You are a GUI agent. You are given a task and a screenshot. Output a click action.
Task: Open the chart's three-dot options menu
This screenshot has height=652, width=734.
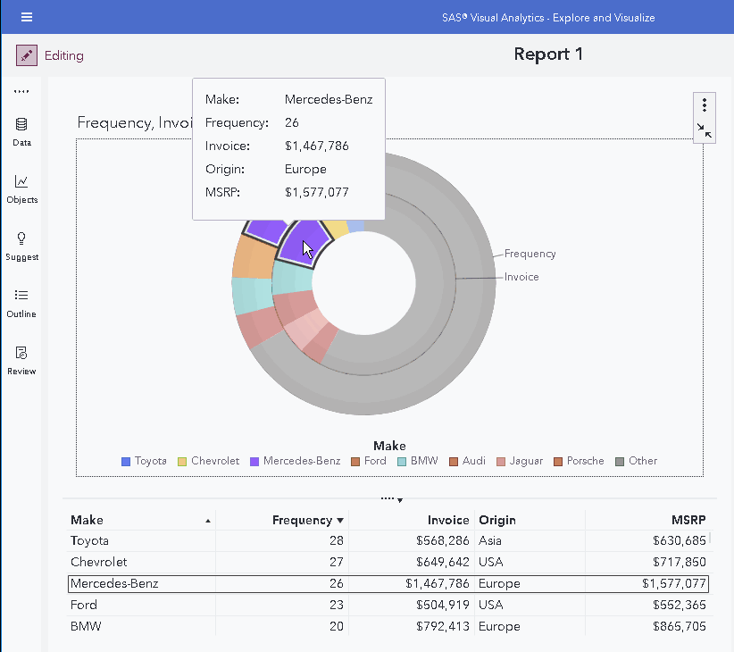coord(705,105)
